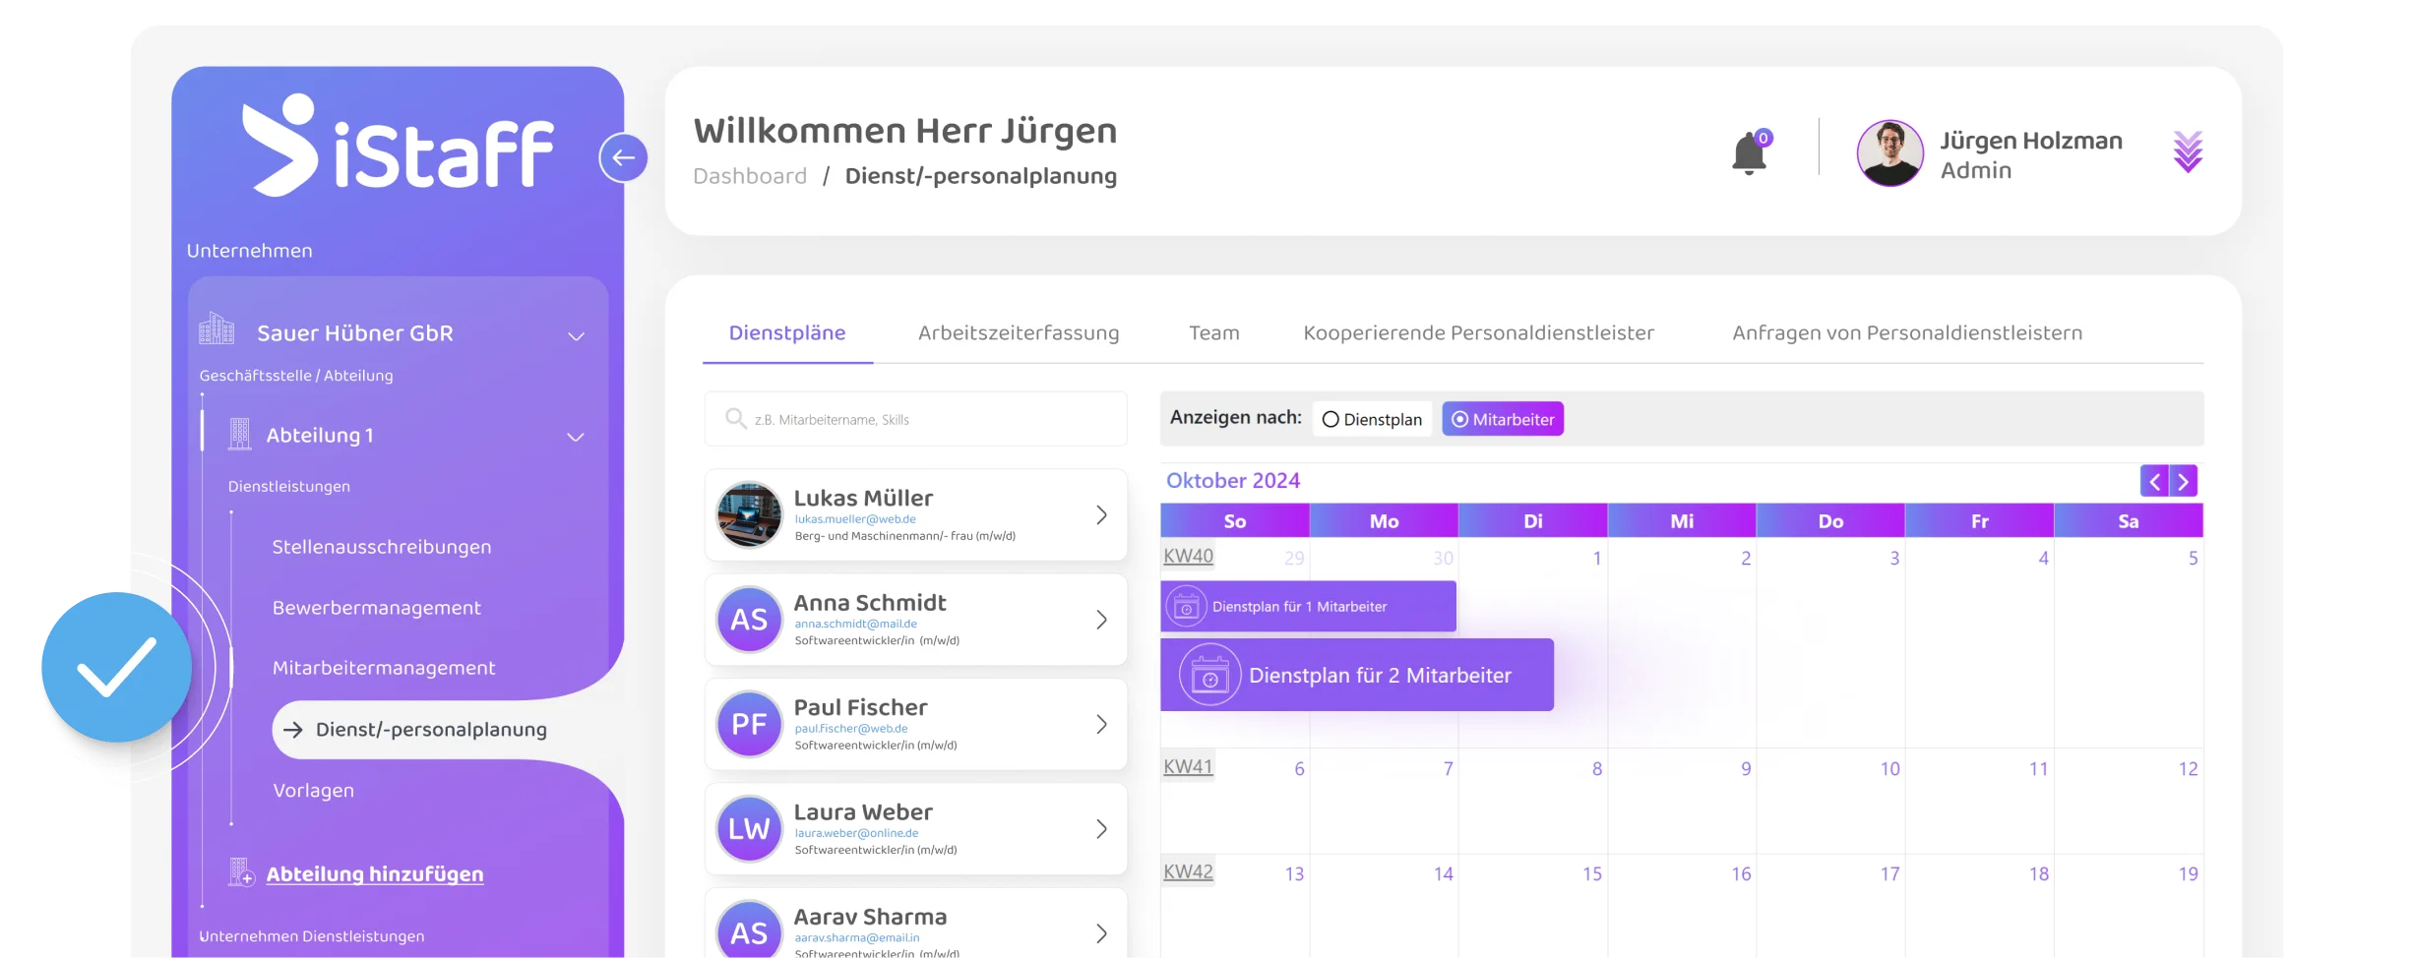The height and width of the screenshot is (958, 2414).
Task: Go to Dashboard breadcrumb
Action: (x=750, y=176)
